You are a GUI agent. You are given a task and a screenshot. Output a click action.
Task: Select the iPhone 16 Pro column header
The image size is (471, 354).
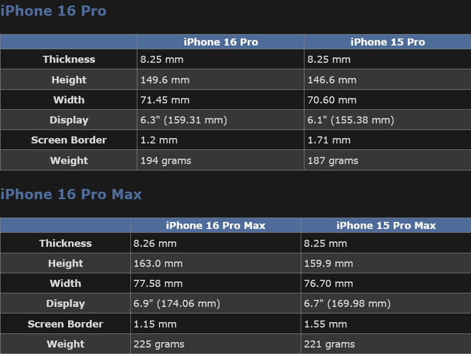click(x=220, y=42)
